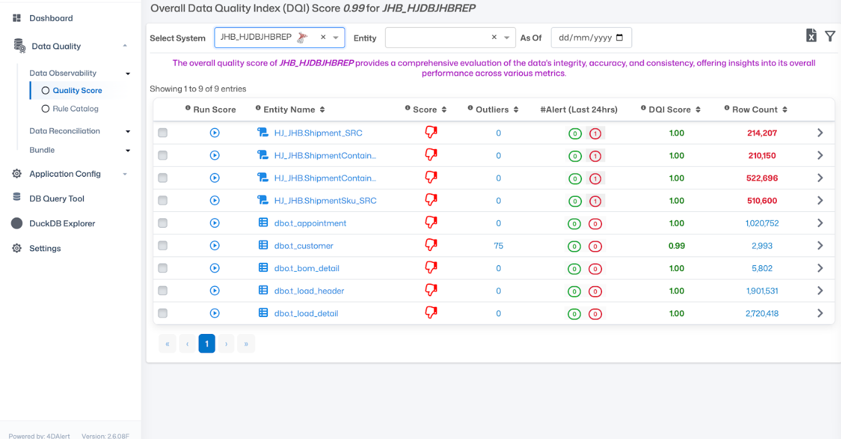Image resolution: width=841 pixels, height=439 pixels.
Task: Check the HJ_JHB.ShipmentSku_SRC row checkbox
Action: pos(163,201)
